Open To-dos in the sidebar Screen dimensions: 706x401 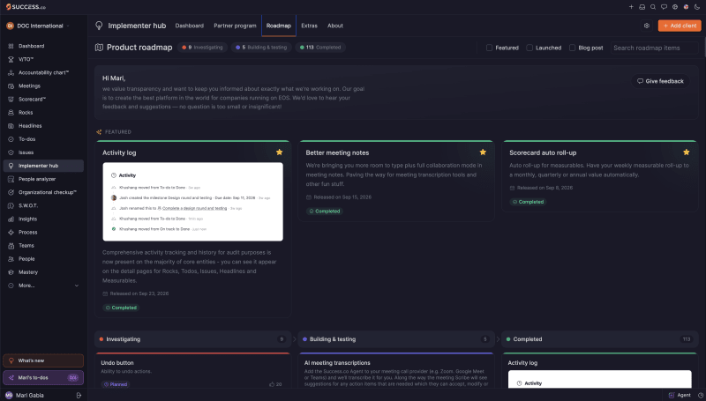[x=43, y=139]
